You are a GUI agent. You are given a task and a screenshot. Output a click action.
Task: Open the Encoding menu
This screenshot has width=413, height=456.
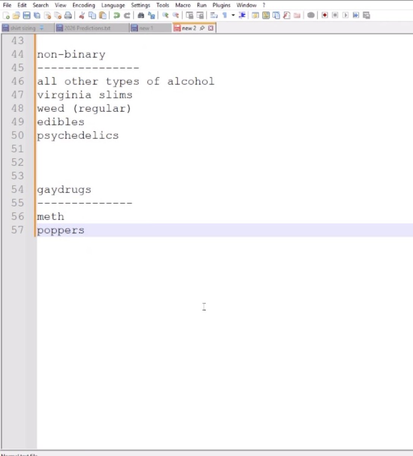(x=84, y=5)
